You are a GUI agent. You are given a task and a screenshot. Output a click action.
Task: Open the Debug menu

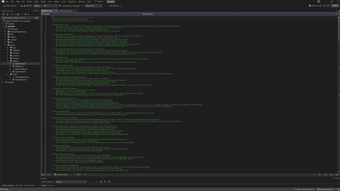click(43, 1)
